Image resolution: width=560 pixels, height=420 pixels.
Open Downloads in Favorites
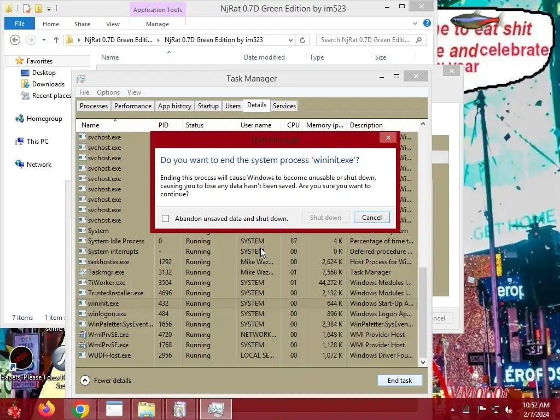click(43, 84)
